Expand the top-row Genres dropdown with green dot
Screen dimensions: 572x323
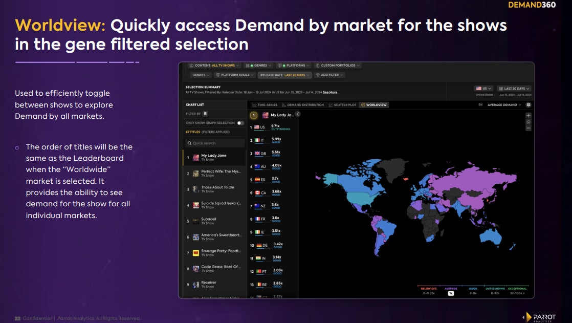click(x=258, y=66)
